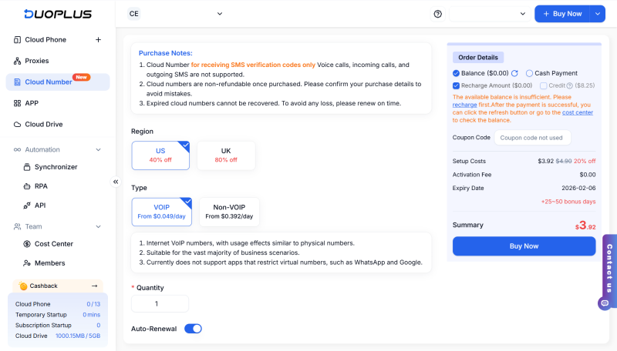This screenshot has width=617, height=351.
Task: Collapse the sidebar using double-chevron icon
Action: point(116,182)
